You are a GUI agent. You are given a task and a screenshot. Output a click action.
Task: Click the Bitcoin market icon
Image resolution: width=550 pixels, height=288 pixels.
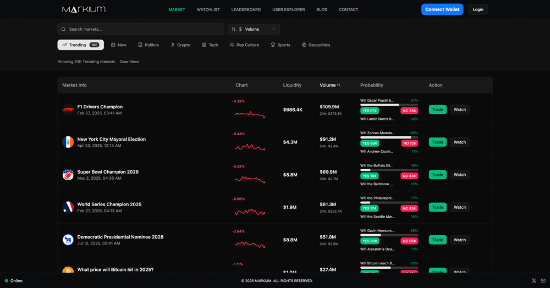[x=68, y=270]
